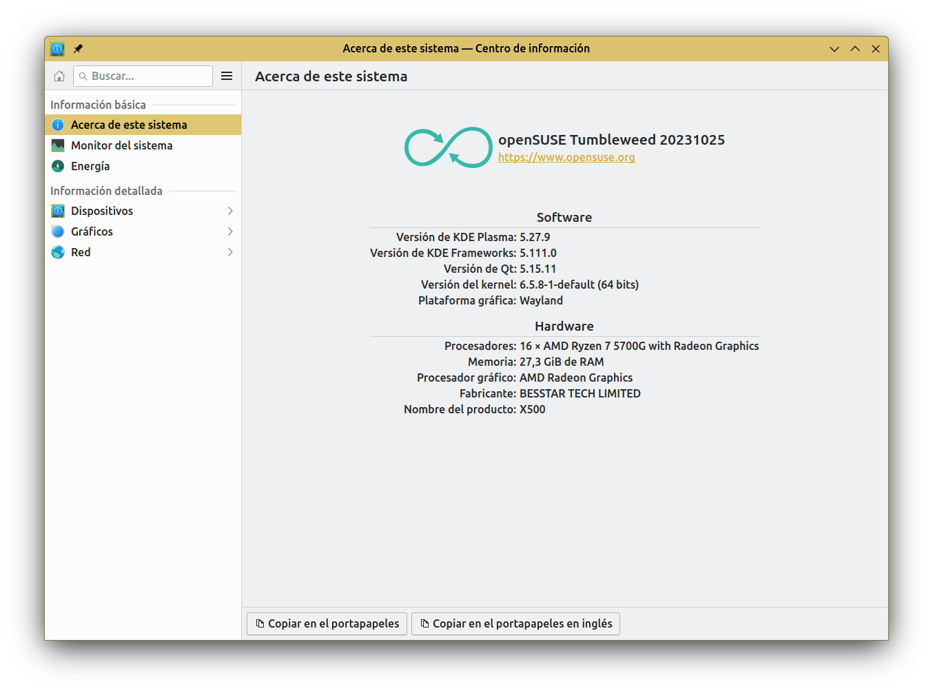Expand Gráficos with its chevron arrow

click(230, 231)
